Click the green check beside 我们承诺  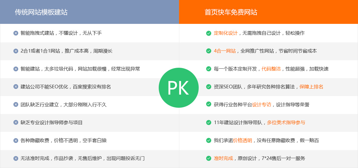point(209,141)
